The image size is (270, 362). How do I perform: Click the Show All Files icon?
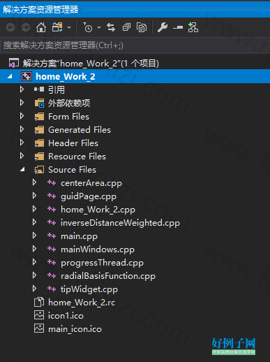click(142, 27)
